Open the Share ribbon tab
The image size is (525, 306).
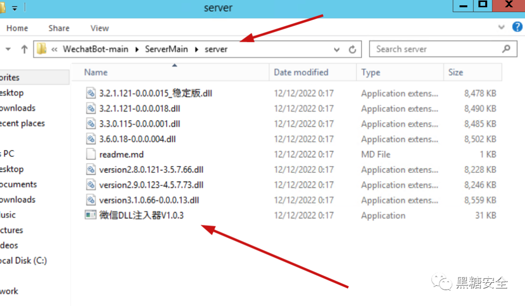(59, 28)
